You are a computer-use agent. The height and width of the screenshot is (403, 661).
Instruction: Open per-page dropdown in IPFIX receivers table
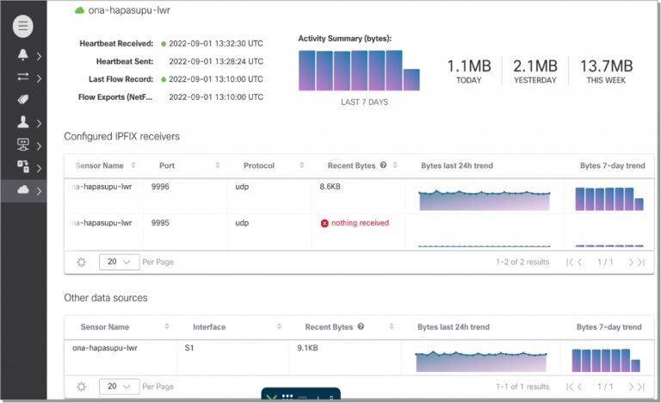coord(118,262)
